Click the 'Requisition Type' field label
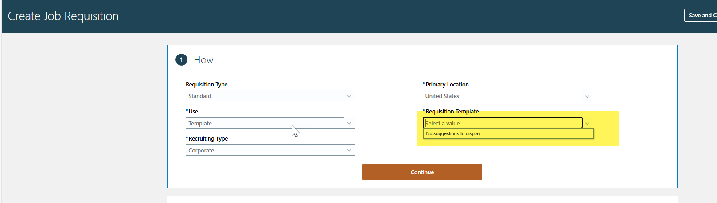 tap(207, 84)
